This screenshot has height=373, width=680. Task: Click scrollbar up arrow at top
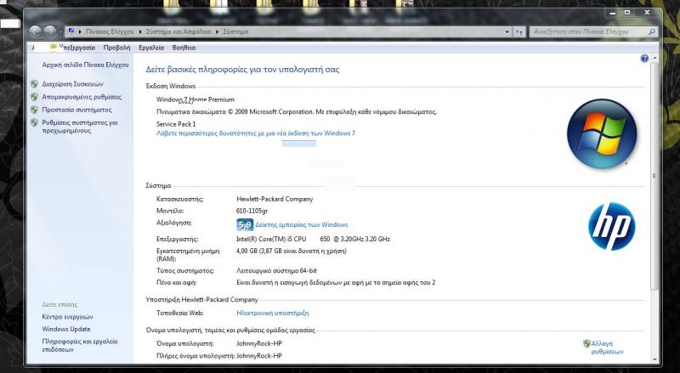point(654,58)
